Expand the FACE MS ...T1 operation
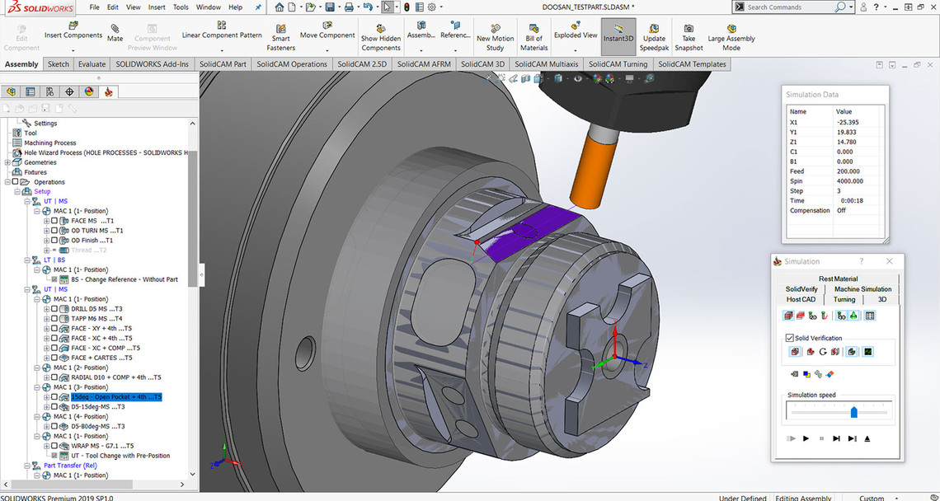 pyautogui.click(x=47, y=221)
